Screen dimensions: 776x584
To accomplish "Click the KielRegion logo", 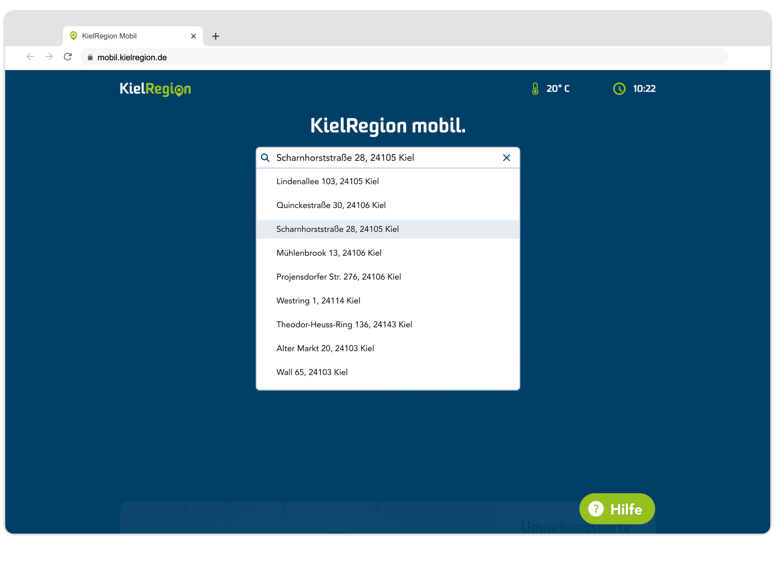I will [155, 89].
